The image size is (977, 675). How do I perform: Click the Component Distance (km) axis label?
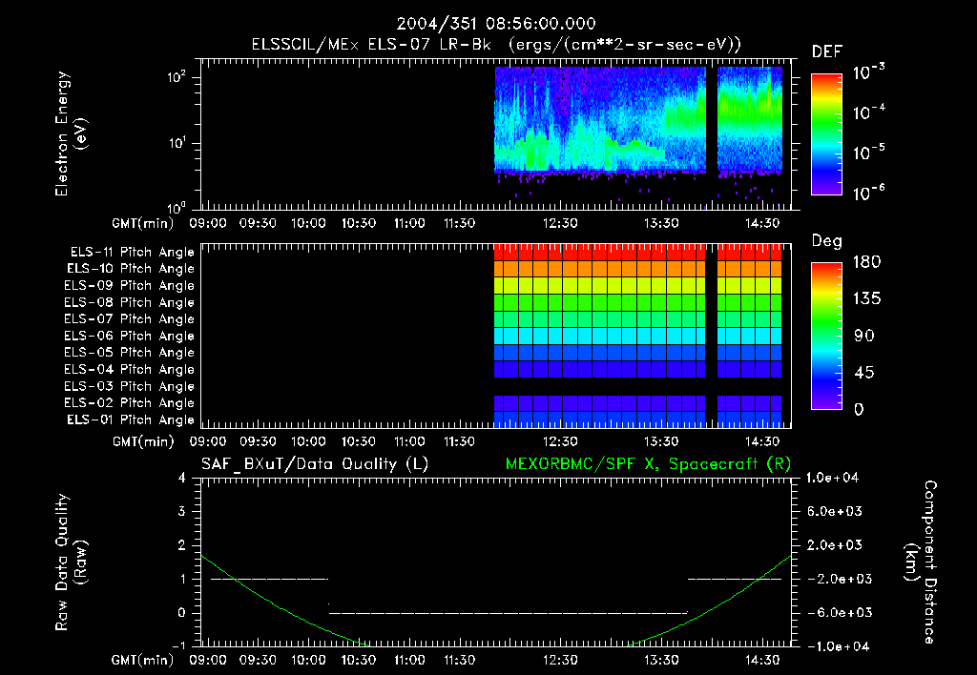coord(921,562)
